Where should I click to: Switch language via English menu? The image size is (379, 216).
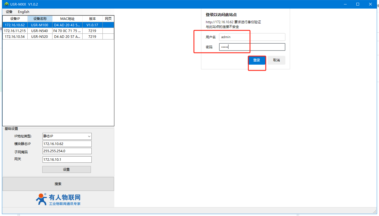[x=23, y=12]
